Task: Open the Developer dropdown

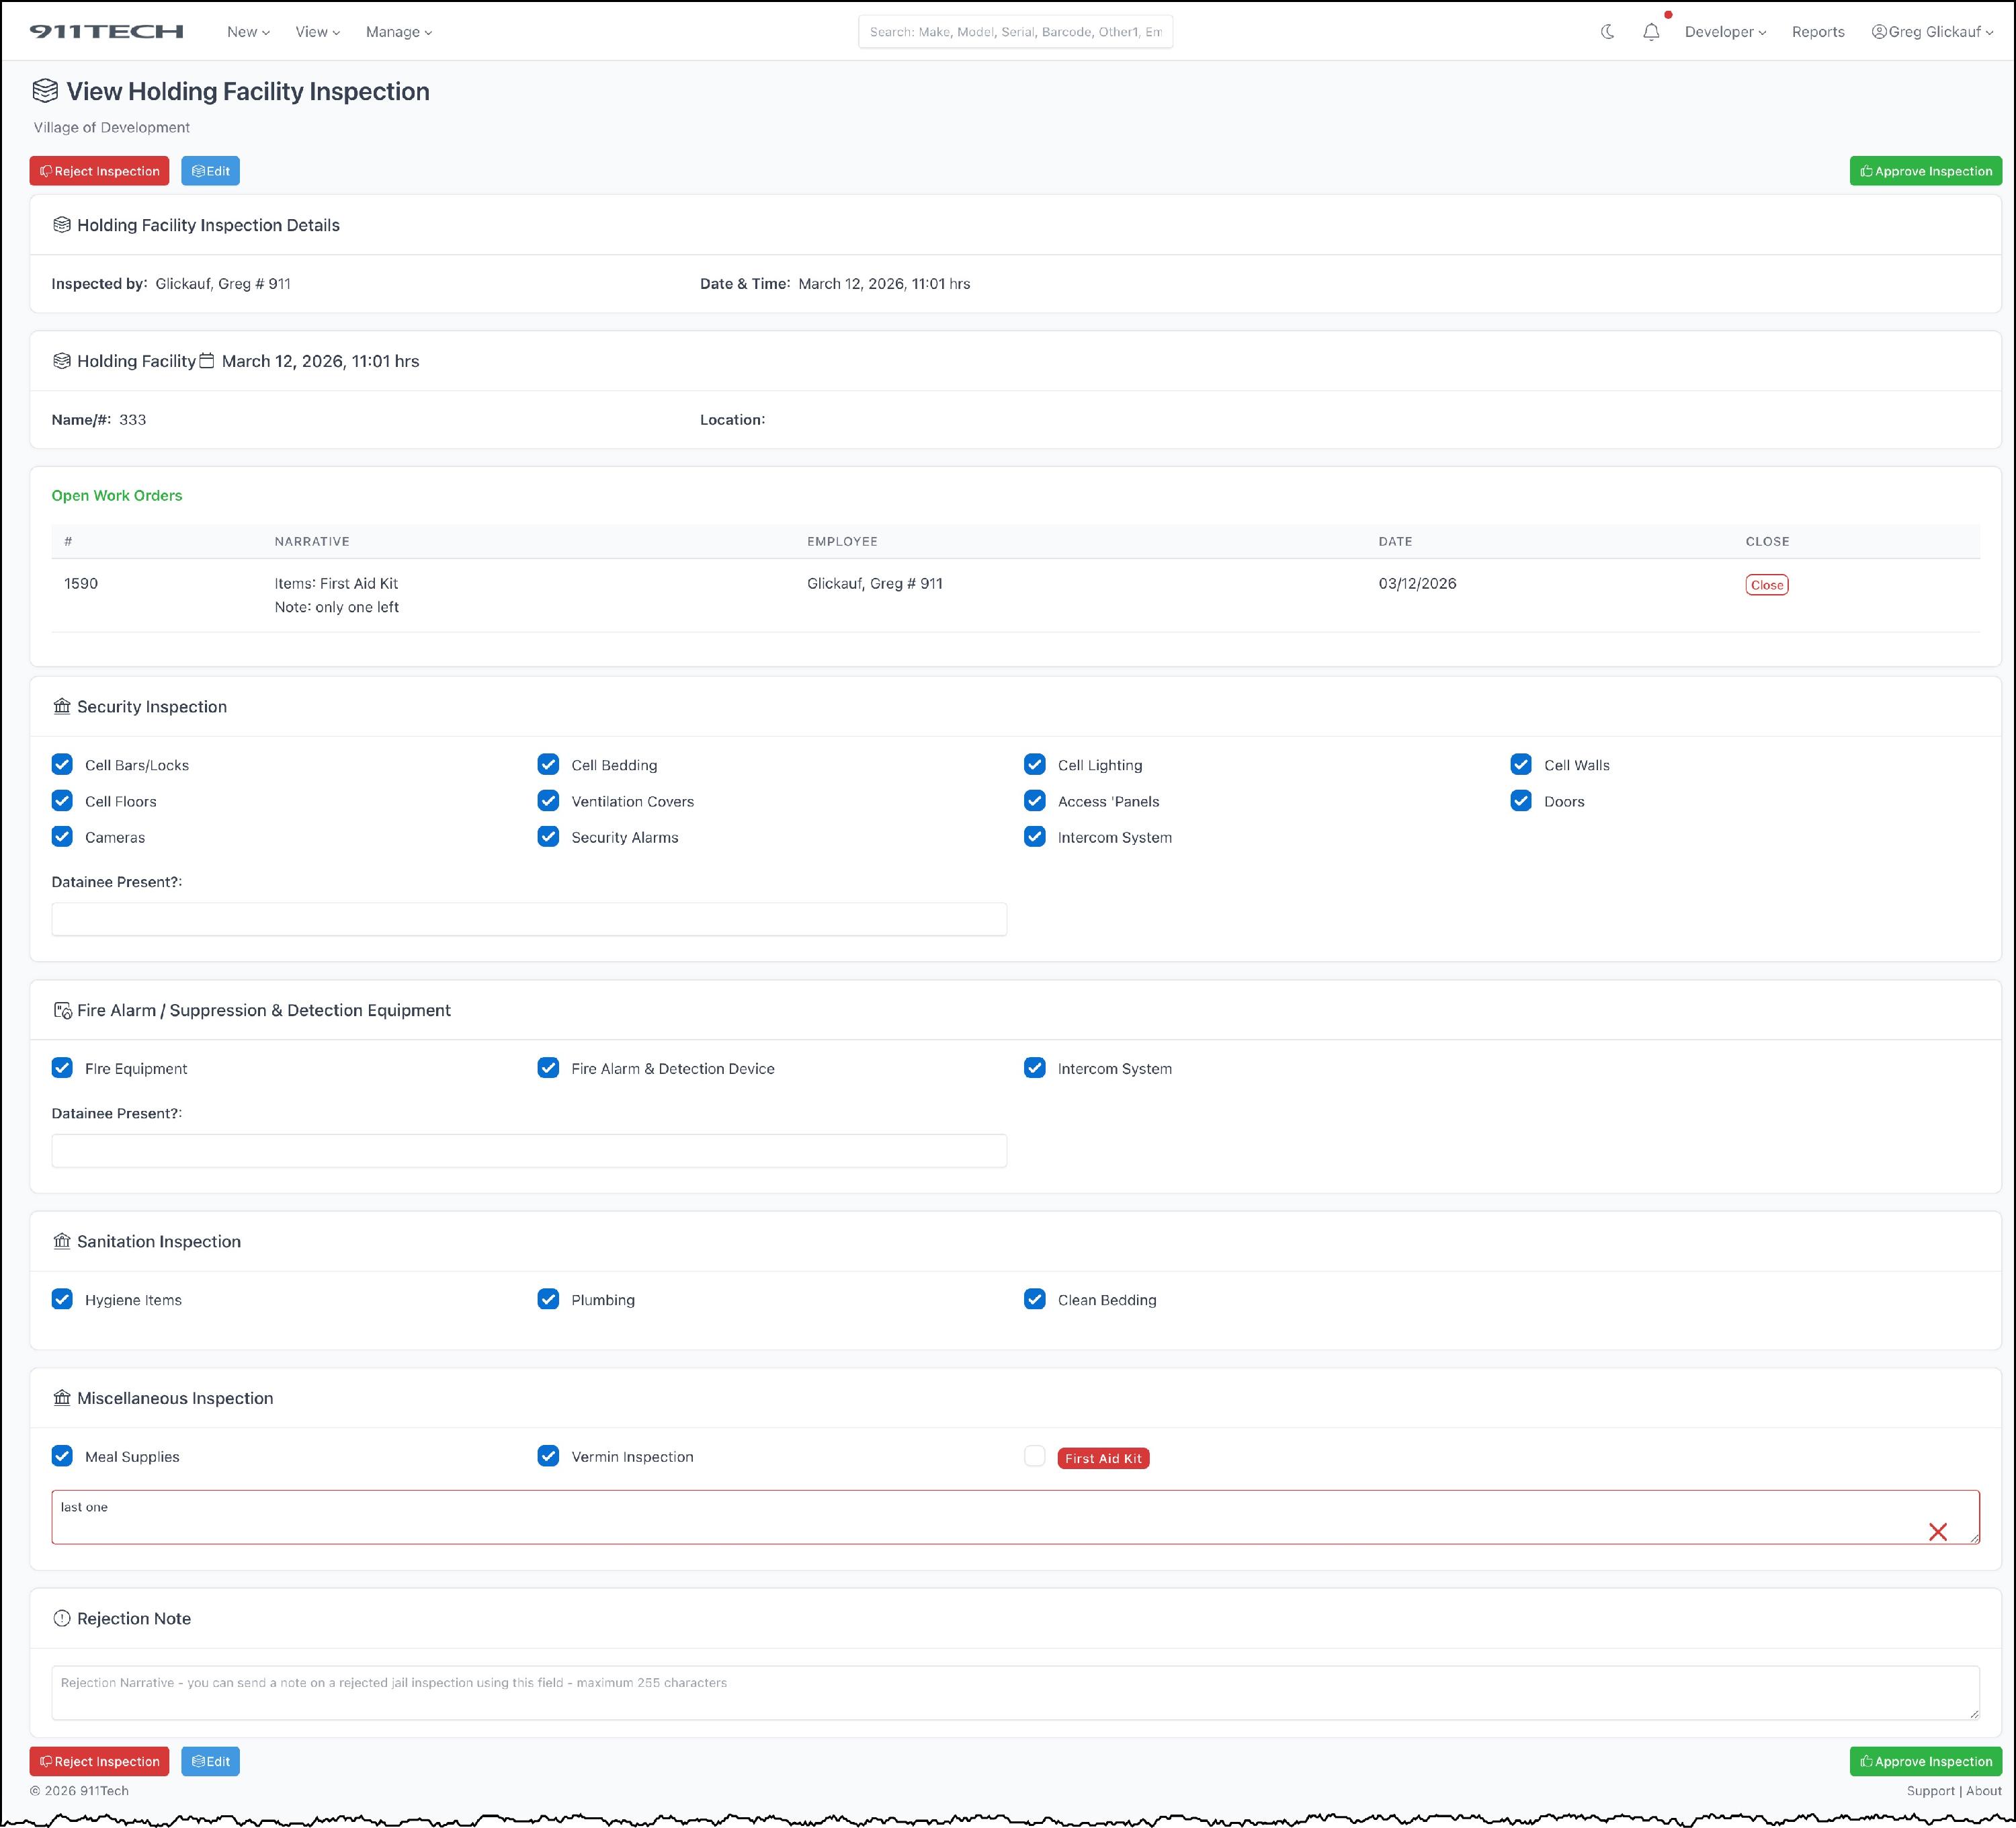Action: (x=1724, y=32)
